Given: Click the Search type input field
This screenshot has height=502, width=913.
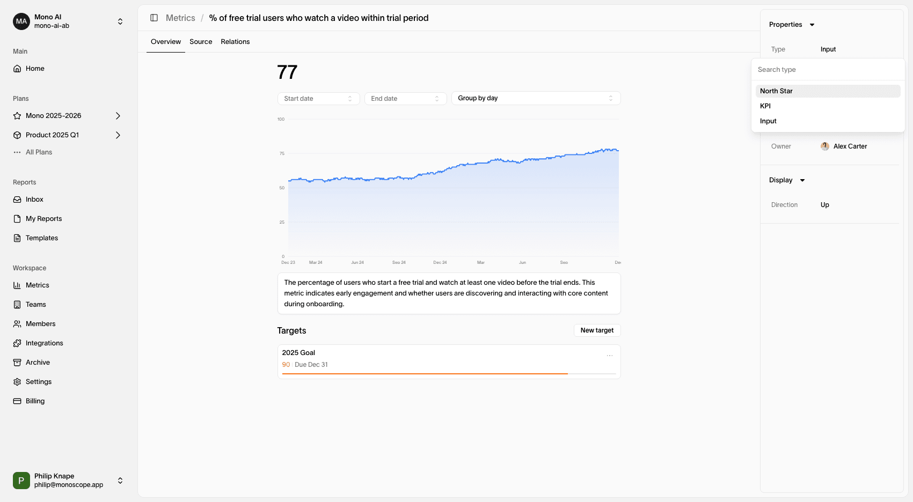Looking at the screenshot, I should (x=827, y=70).
